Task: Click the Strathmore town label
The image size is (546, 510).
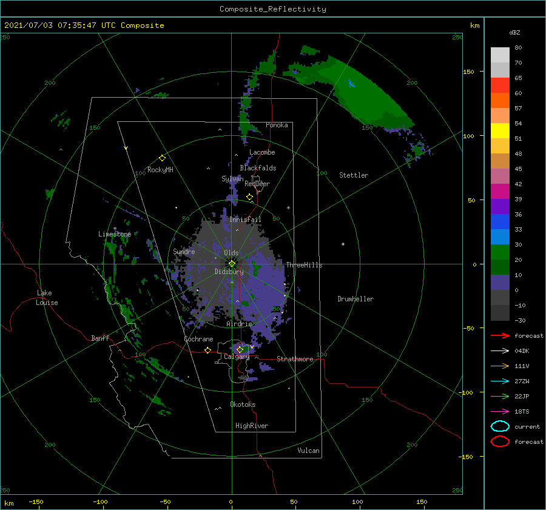Action: click(x=295, y=359)
